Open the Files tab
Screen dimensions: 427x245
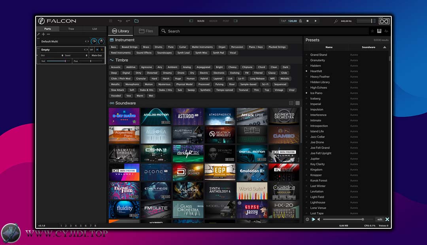[x=146, y=31]
